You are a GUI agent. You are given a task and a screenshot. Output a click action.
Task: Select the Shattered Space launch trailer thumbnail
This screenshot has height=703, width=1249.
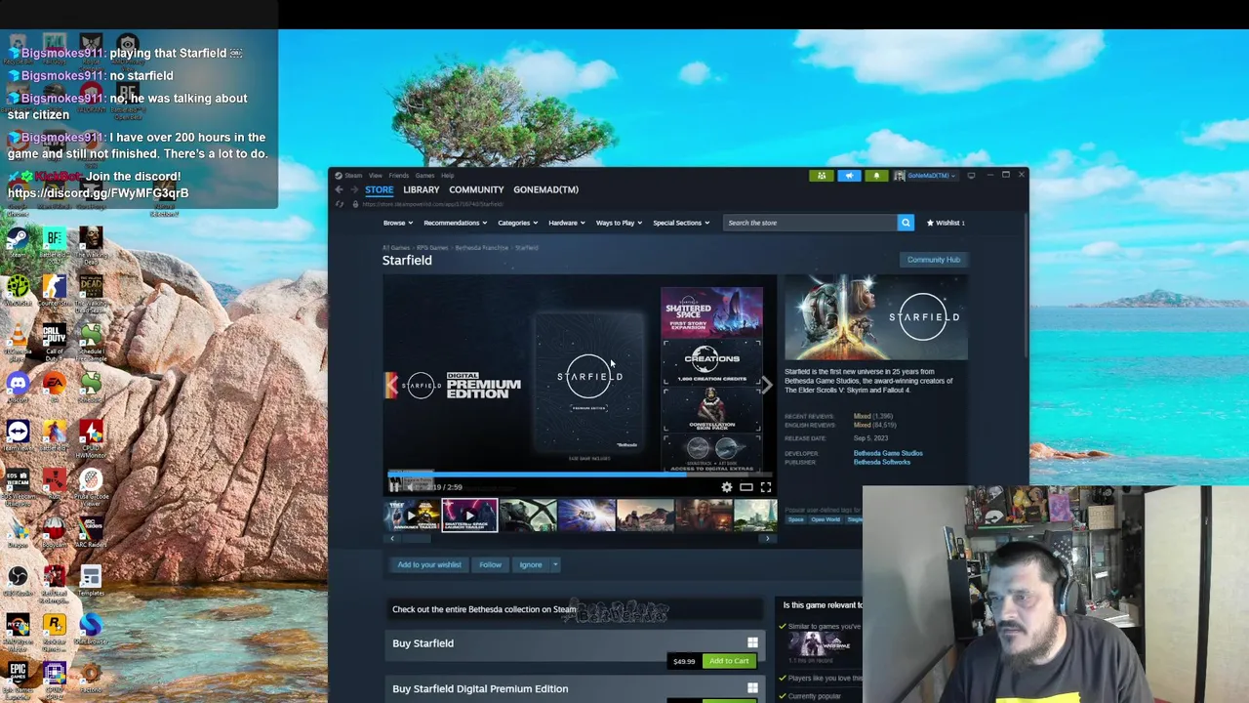click(x=469, y=516)
